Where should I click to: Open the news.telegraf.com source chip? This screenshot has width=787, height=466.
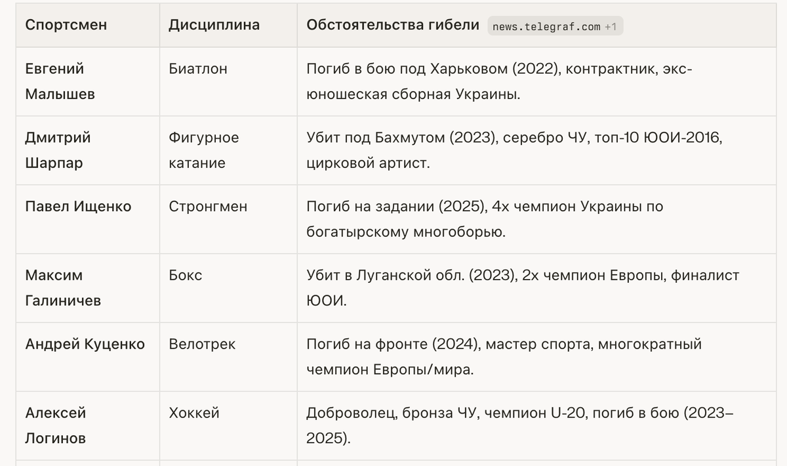[555, 26]
